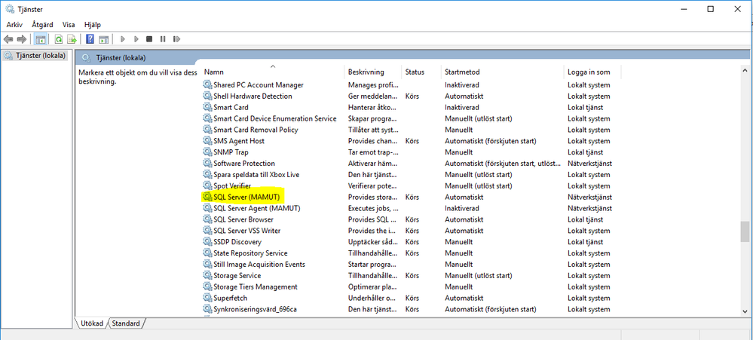Click Nätverkstjänst in the Software Protection row
This screenshot has height=340, width=753.
[x=589, y=164]
